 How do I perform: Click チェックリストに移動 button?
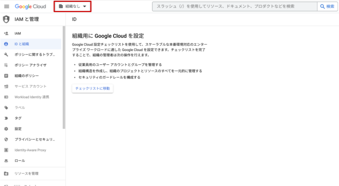[92, 88]
